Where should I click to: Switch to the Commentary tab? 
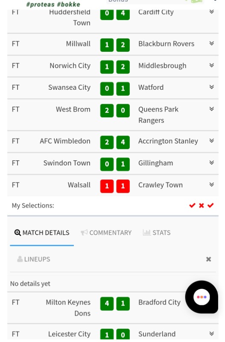click(106, 233)
